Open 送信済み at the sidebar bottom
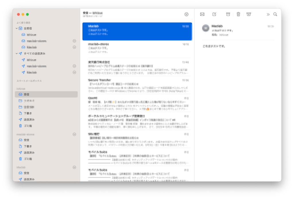Screen dimensions: 294x198 [x=46, y=179]
